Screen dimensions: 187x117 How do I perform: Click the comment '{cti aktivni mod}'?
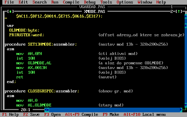[118, 54]
